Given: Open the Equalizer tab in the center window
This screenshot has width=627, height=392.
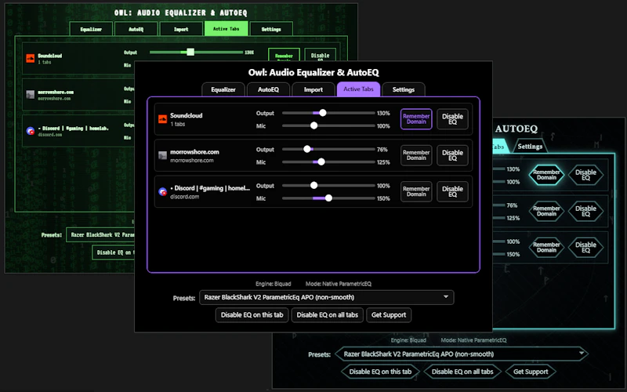Looking at the screenshot, I should tap(223, 89).
